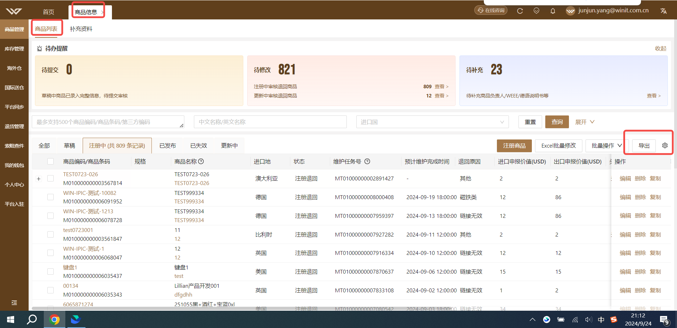Open 在线咨询 online chat
This screenshot has width=677, height=328.
tap(491, 10)
